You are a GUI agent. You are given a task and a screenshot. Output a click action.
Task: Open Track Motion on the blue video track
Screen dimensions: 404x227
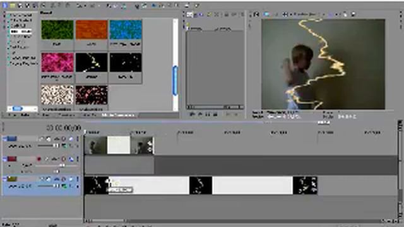pyautogui.click(x=42, y=139)
